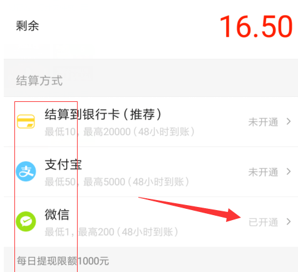Click the 剩余 balance label
Viewport: 298px width, 272px height.
click(x=28, y=26)
